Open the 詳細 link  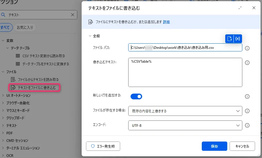[x=166, y=22]
